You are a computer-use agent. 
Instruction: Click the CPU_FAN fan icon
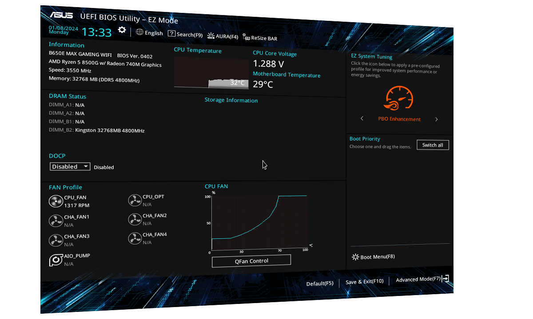coord(56,202)
